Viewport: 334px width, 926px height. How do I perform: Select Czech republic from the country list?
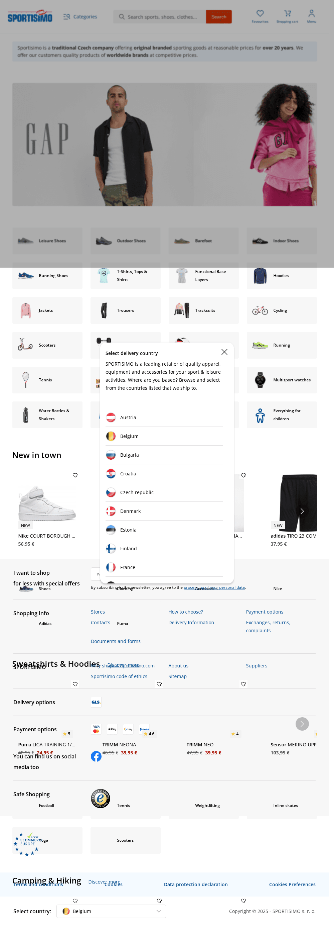(164, 492)
